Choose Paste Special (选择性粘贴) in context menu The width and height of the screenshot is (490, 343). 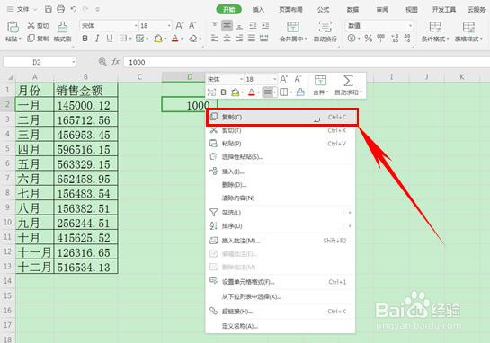pos(281,156)
